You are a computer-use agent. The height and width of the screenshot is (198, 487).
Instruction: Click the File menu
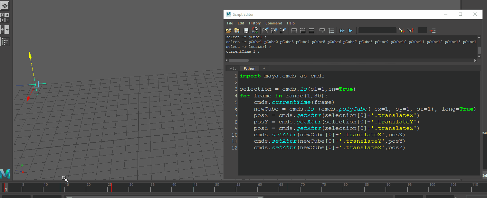point(230,23)
